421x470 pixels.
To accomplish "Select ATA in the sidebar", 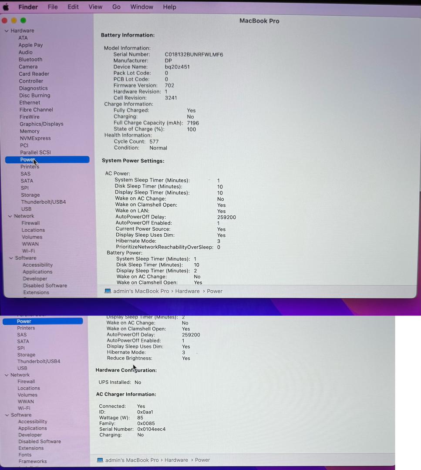I will click(x=23, y=38).
